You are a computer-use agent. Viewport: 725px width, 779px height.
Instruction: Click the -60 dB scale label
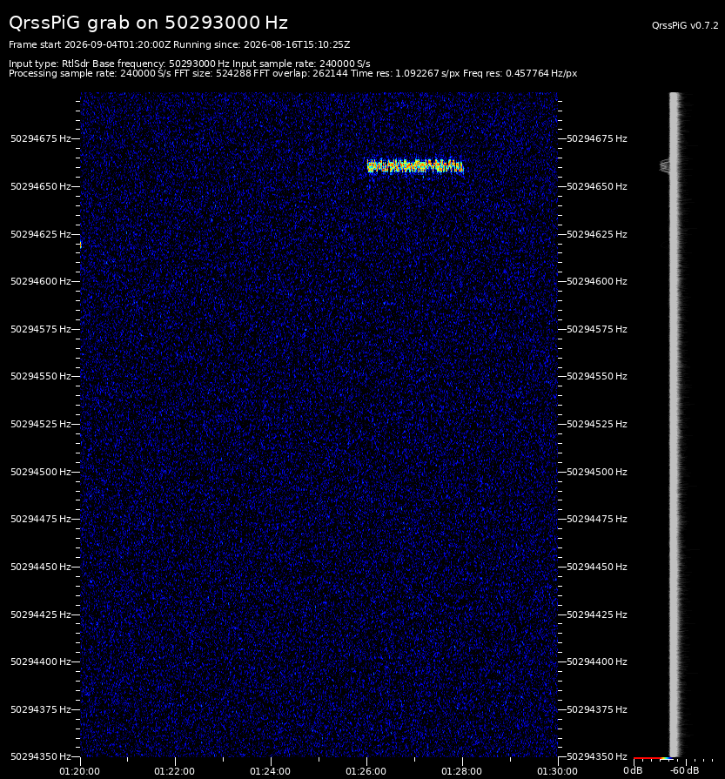coord(684,770)
